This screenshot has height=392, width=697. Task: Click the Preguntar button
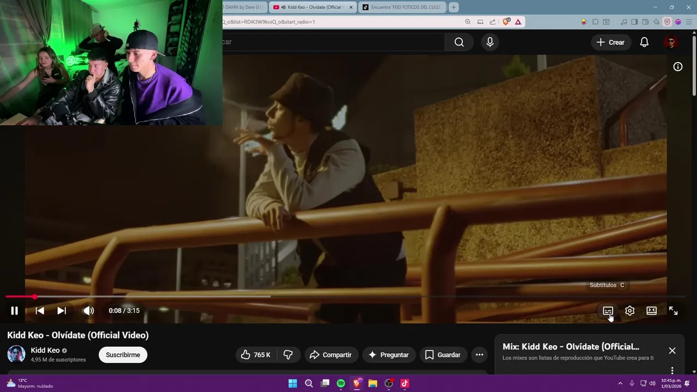click(x=388, y=355)
